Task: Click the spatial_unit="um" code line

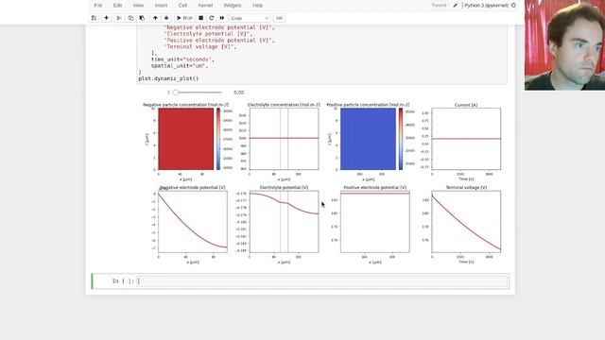Action: point(180,66)
